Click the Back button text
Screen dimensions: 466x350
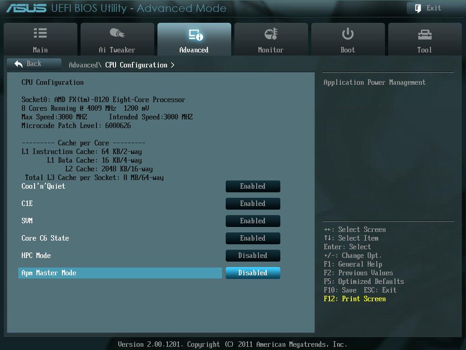(34, 64)
